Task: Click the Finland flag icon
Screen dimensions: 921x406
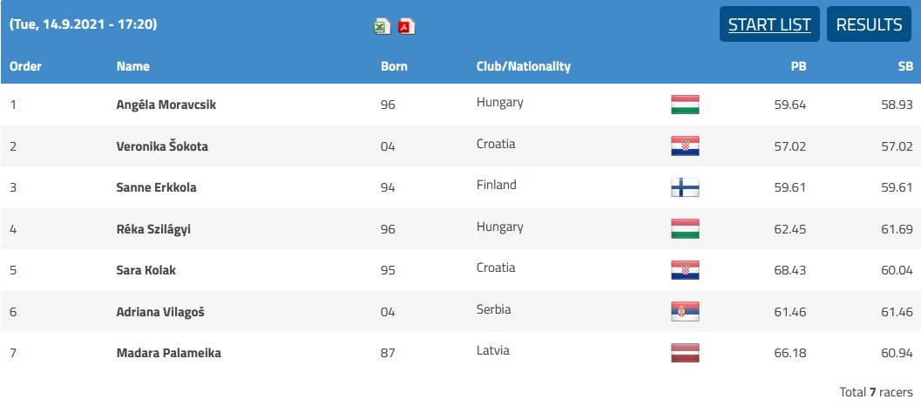Action: click(685, 187)
